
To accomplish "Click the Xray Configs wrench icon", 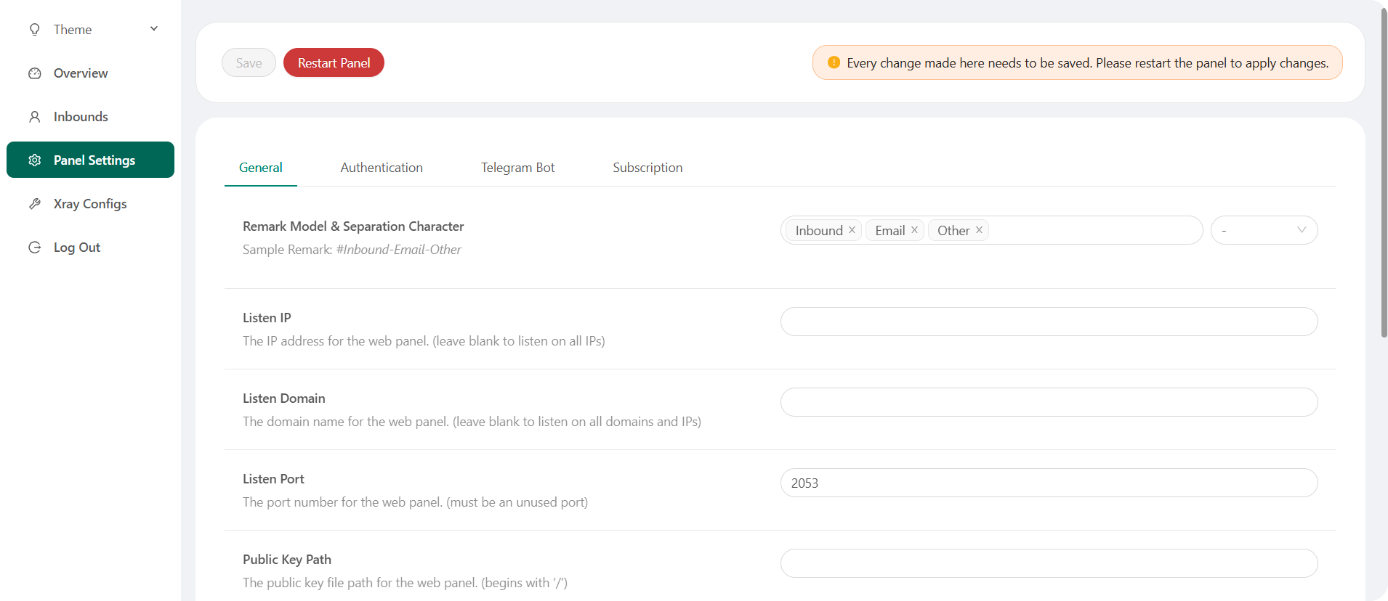I will 34,204.
